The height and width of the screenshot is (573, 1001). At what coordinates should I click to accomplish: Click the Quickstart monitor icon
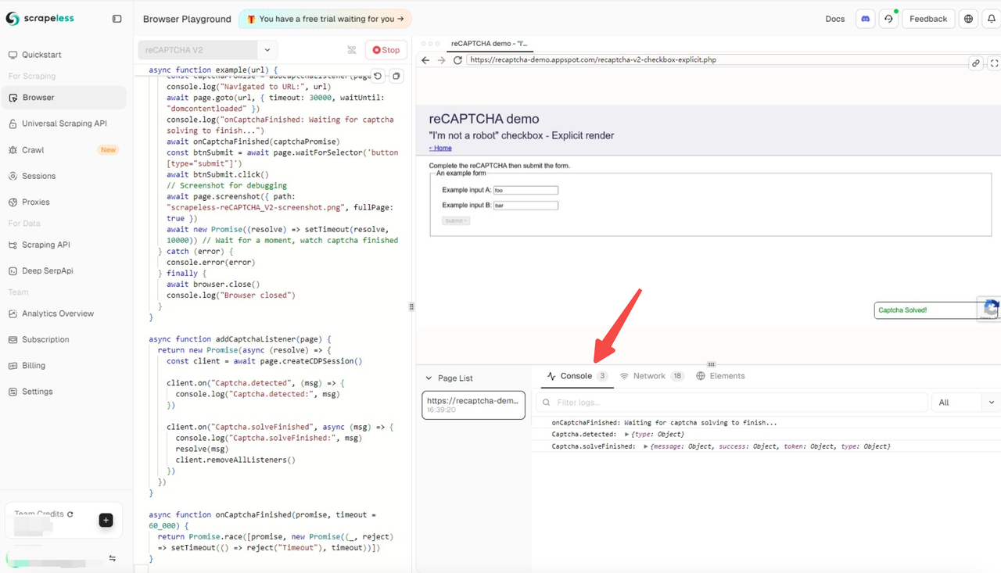tap(13, 55)
